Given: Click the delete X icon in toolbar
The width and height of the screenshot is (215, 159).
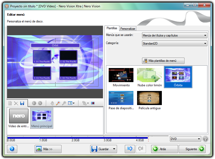Looking at the screenshot, I should click(x=16, y=103).
